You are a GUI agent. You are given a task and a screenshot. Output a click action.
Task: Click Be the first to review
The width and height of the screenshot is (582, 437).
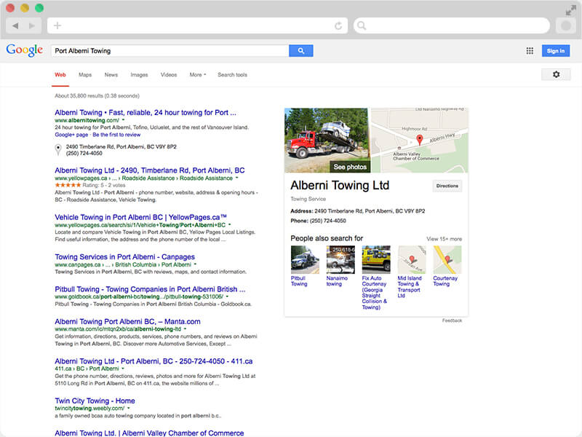click(x=116, y=135)
